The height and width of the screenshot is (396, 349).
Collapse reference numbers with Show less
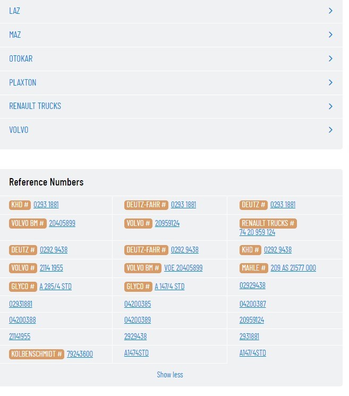[x=170, y=375]
